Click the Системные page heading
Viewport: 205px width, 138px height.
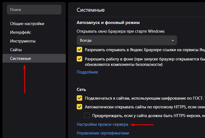pos(91,10)
